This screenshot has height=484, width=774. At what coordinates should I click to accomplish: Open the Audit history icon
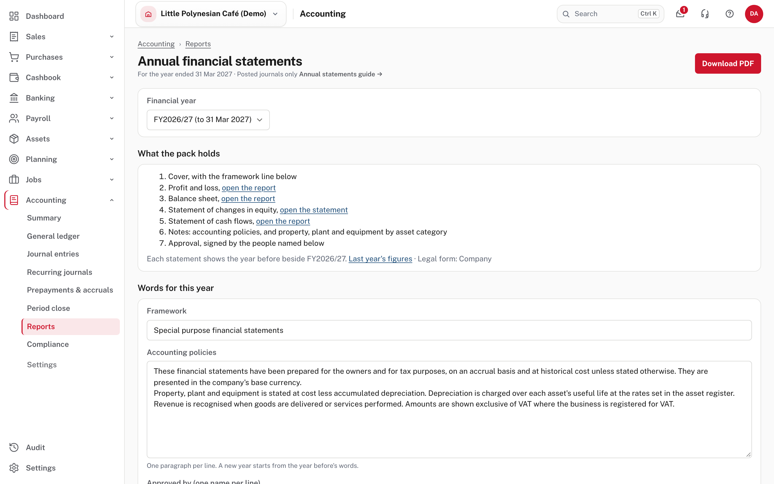[x=14, y=447]
